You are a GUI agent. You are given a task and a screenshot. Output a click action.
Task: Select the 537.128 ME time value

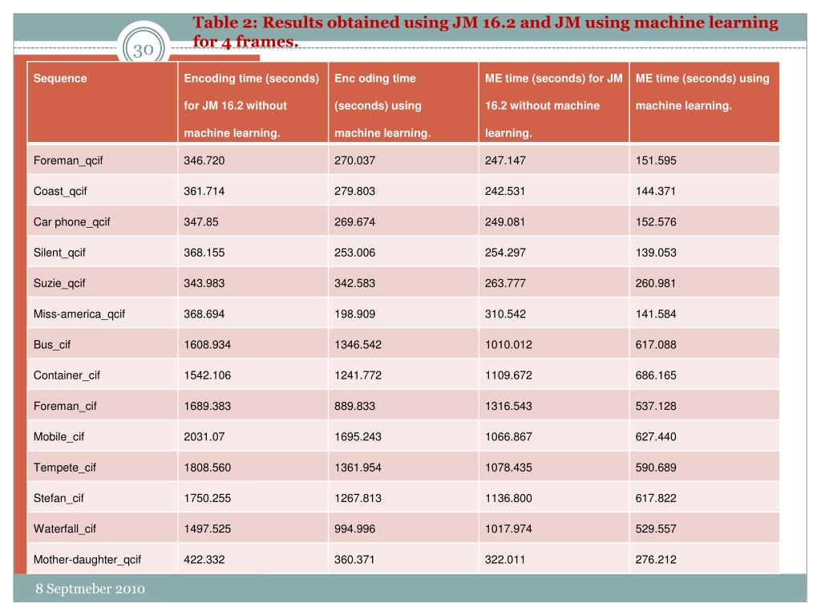click(656, 406)
